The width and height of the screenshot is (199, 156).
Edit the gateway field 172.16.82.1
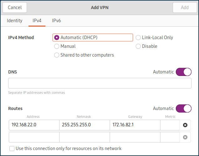(135, 125)
